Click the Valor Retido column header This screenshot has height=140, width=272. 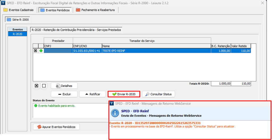[x=240, y=46]
